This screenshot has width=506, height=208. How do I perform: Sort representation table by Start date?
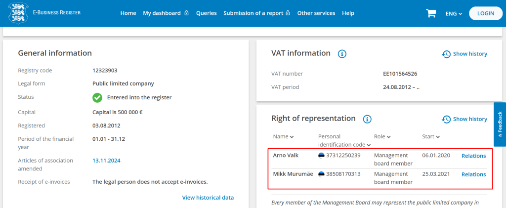[431, 136]
